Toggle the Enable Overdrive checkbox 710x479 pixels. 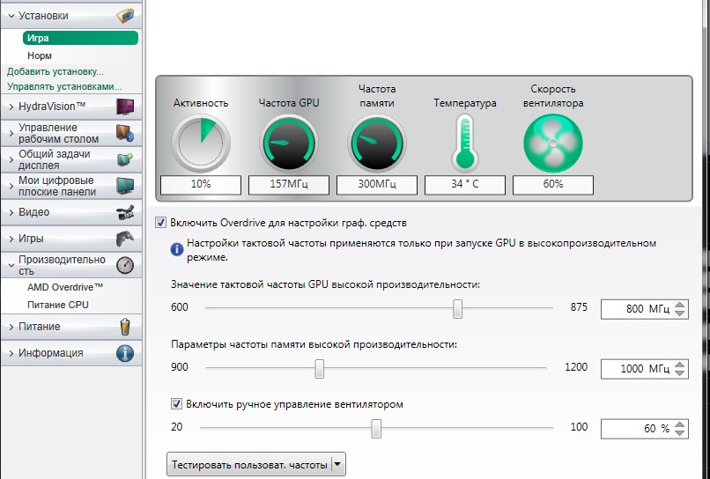(161, 223)
